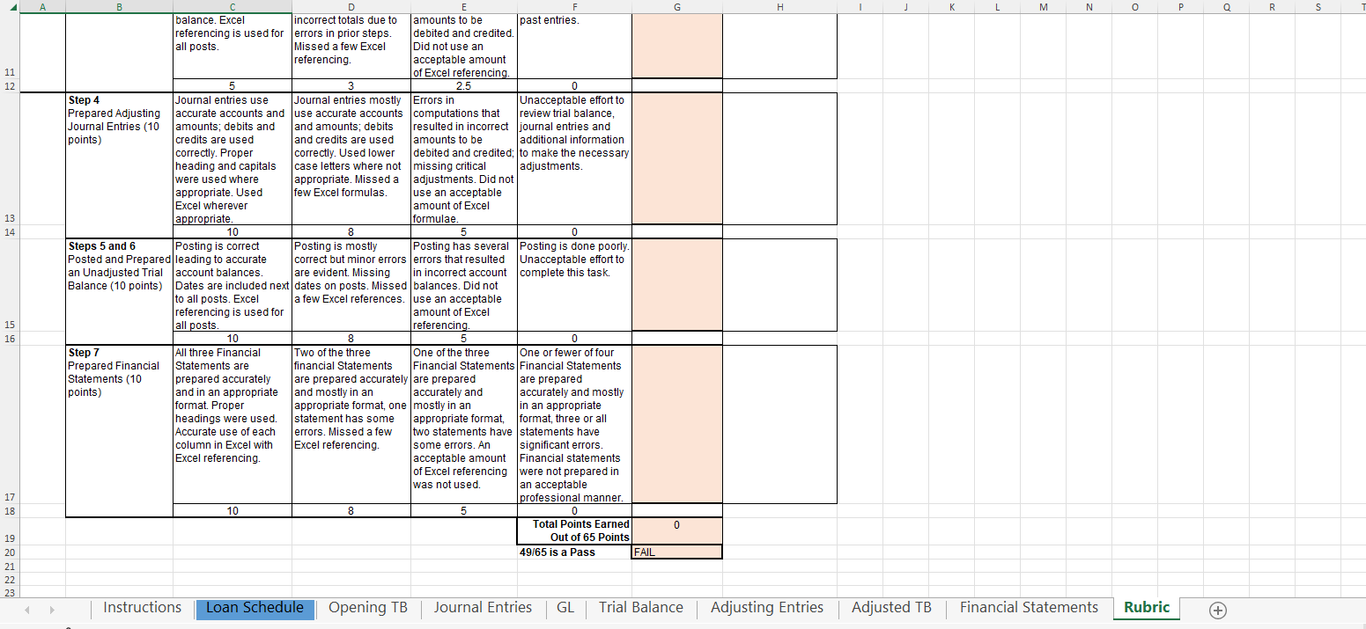Select the Rubric tab
The height and width of the screenshot is (629, 1366).
click(x=1146, y=607)
